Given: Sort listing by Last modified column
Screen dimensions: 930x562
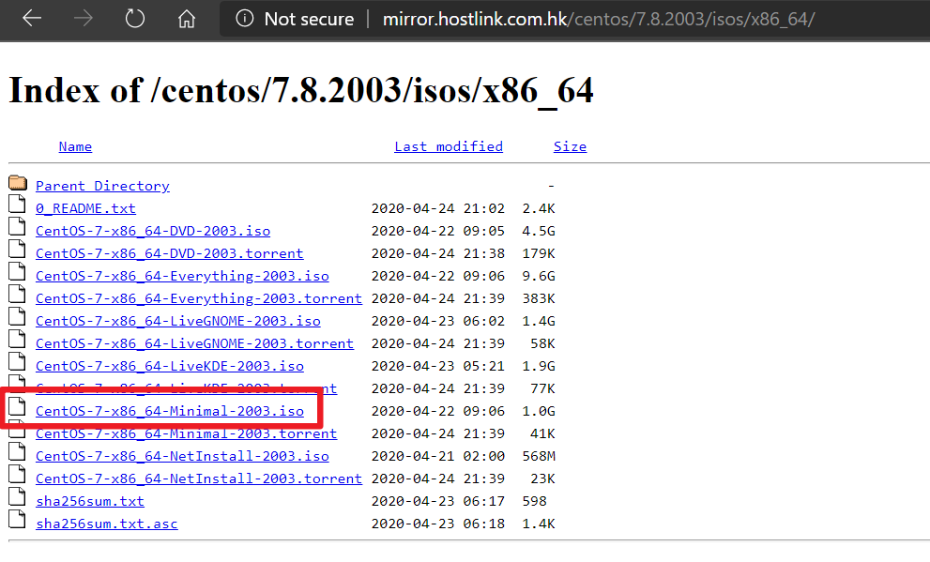Looking at the screenshot, I should [x=449, y=146].
